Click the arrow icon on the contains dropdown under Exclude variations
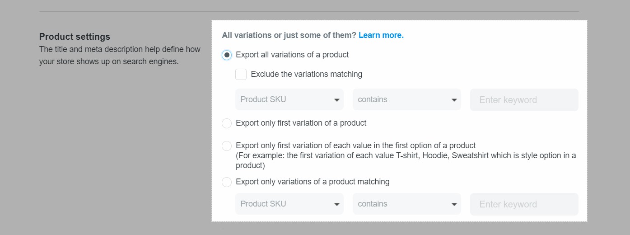The width and height of the screenshot is (630, 235). [454, 100]
